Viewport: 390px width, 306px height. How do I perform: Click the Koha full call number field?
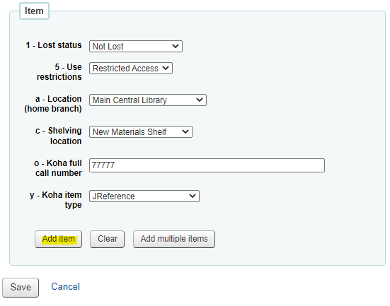click(x=207, y=165)
